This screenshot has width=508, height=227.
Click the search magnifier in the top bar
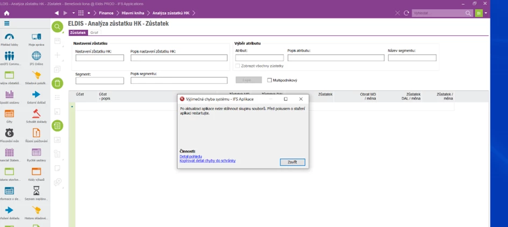[x=468, y=13]
